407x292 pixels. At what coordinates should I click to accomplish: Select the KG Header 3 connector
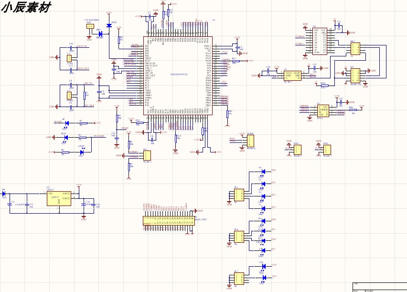point(147,155)
